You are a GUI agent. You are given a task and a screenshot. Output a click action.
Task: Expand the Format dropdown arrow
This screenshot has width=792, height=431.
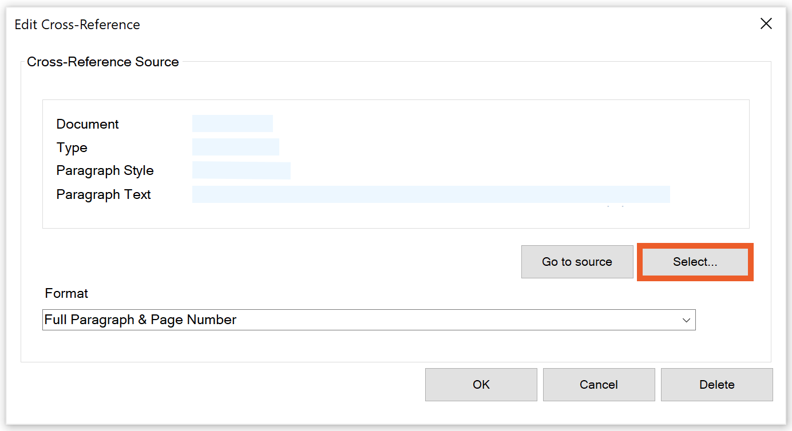tap(687, 320)
